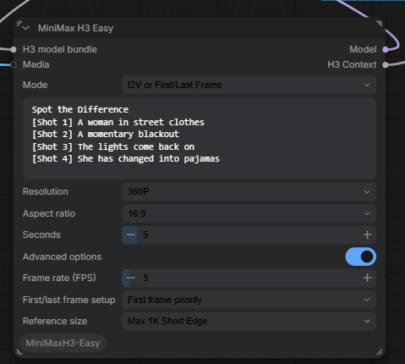Click into the prompt text area
405x364 pixels.
tap(200, 138)
